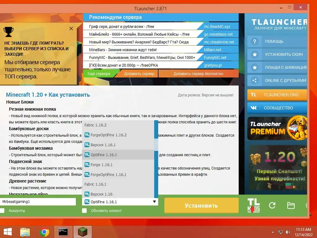Click Добавить сервер бесплатно tab

pos(198,74)
